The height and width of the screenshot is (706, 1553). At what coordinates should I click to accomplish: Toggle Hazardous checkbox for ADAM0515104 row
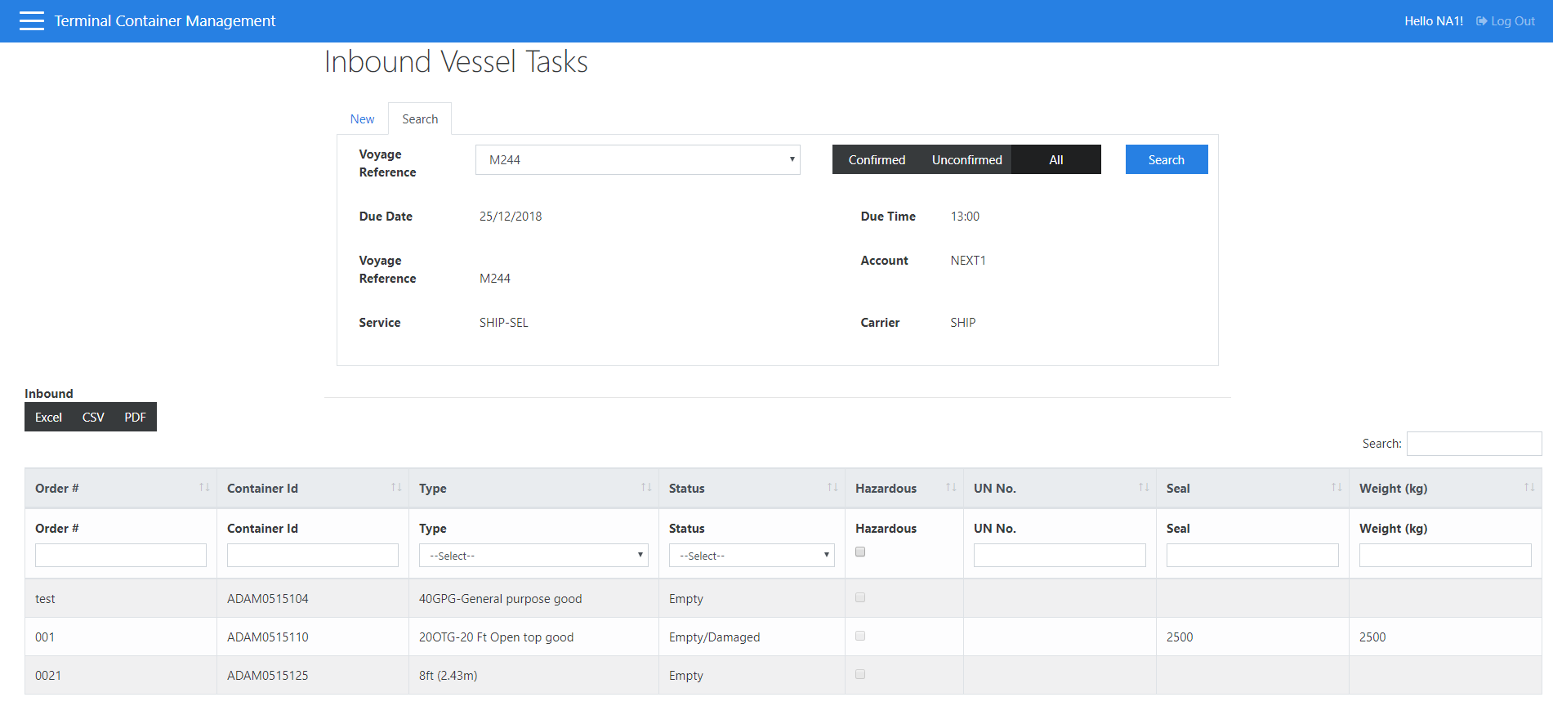click(x=860, y=597)
